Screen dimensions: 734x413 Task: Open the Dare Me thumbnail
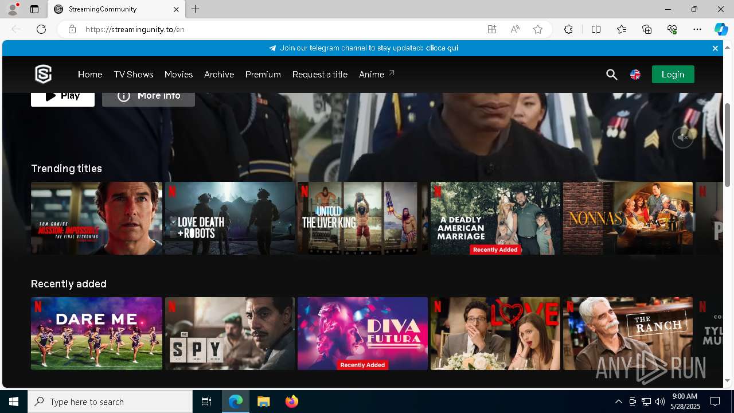[x=96, y=333]
